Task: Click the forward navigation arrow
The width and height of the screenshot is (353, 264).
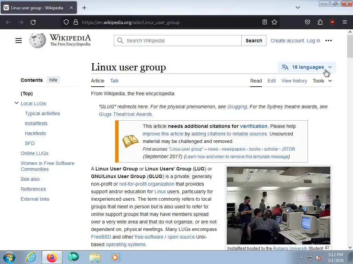Action: tap(21, 22)
